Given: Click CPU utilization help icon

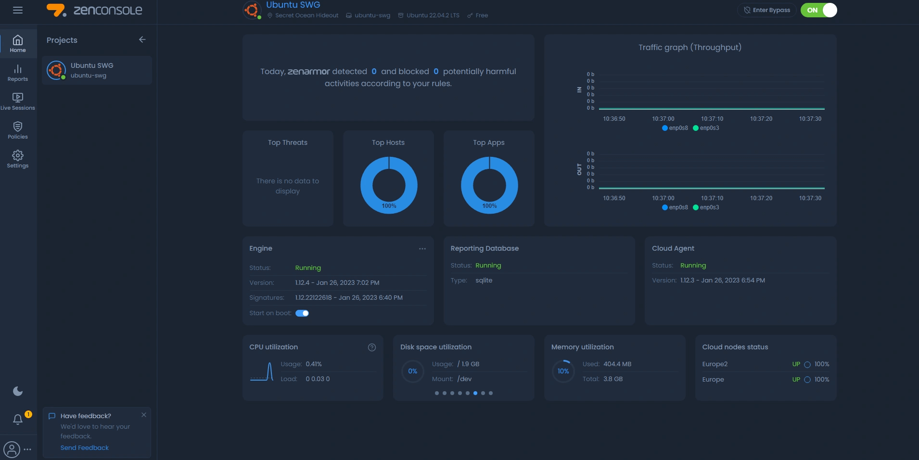Looking at the screenshot, I should [372, 347].
